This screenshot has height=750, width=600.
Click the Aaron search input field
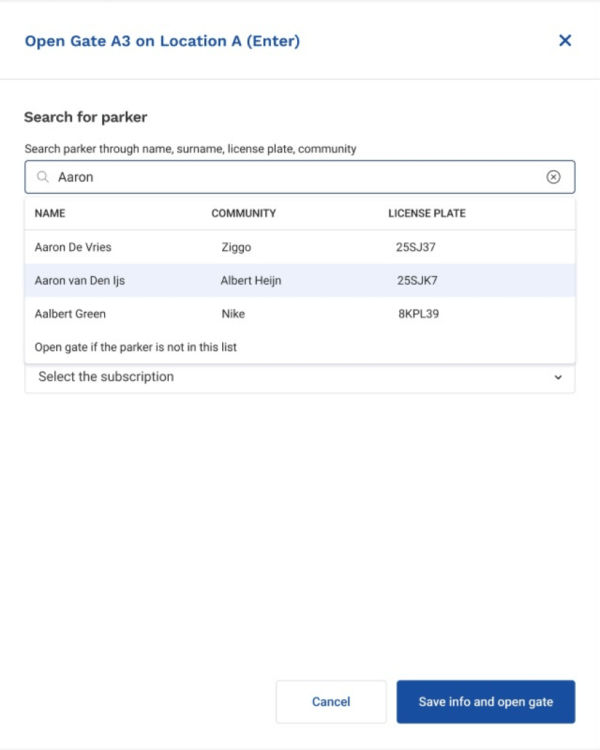[278, 177]
